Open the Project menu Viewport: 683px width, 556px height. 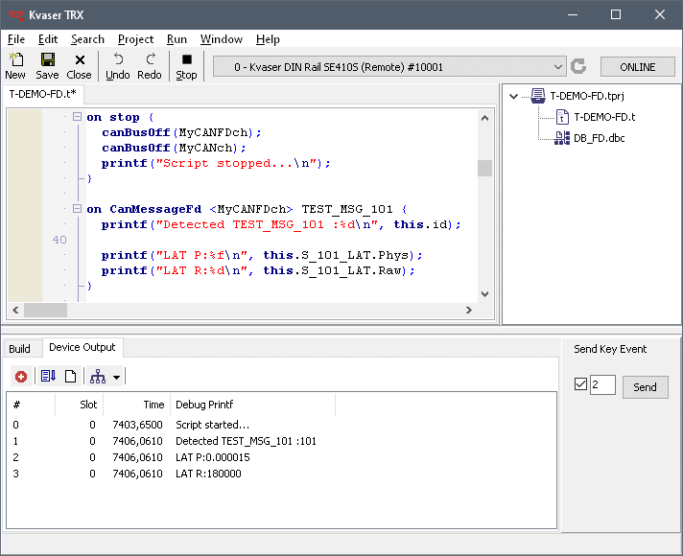(135, 39)
